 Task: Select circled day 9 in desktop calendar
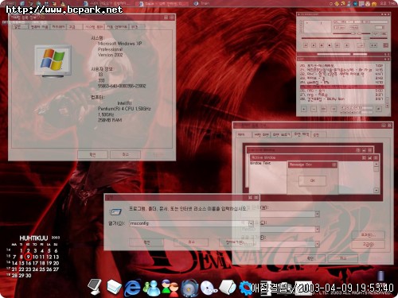[x=28, y=257]
